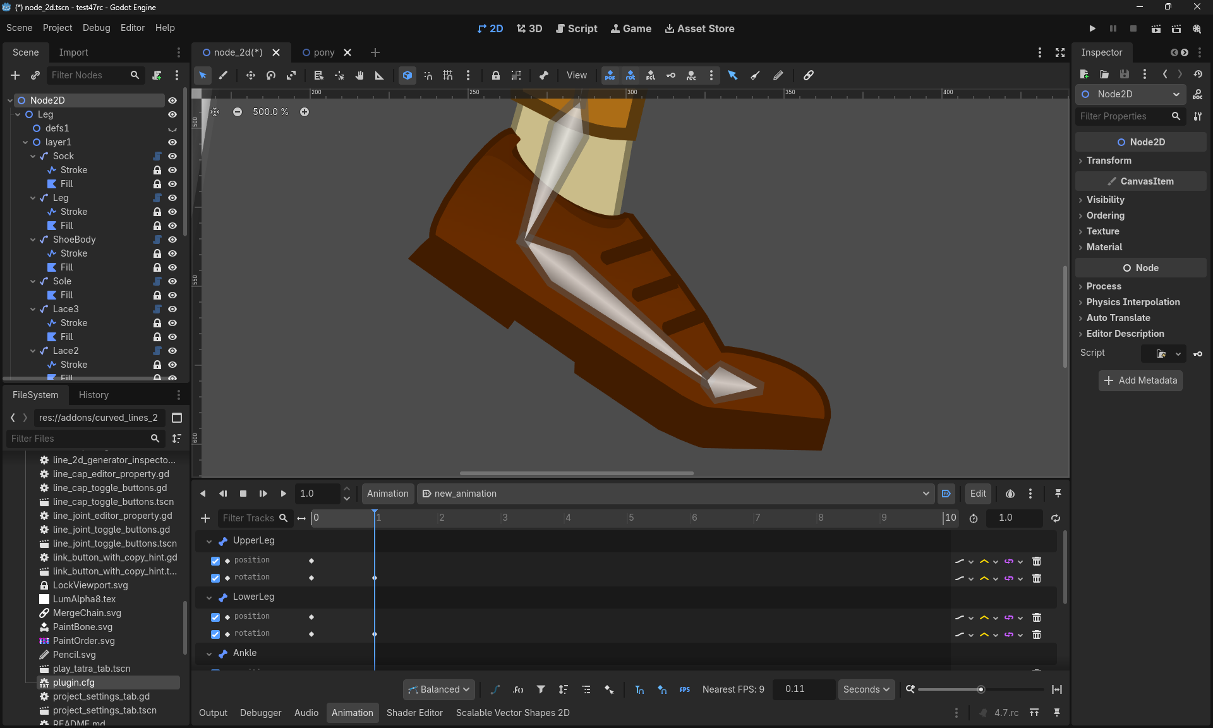Collapse the ShoeBody tree node
The height and width of the screenshot is (728, 1213).
pyautogui.click(x=33, y=240)
